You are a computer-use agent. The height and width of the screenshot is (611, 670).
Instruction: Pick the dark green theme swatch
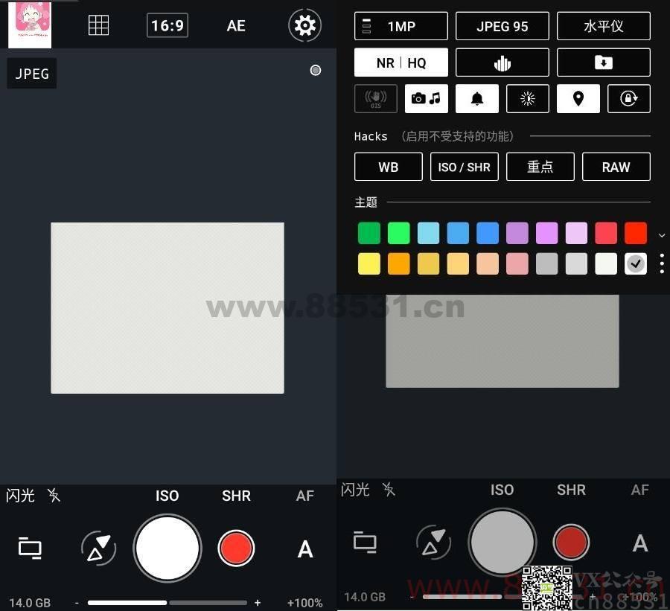click(368, 233)
